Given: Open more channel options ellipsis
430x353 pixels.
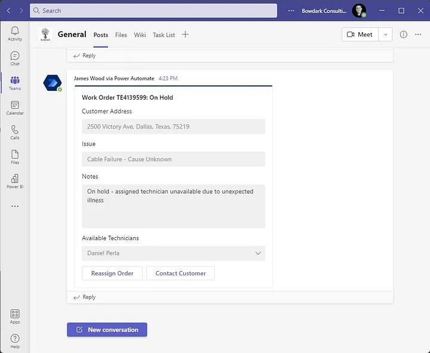Looking at the screenshot, I should click(418, 35).
